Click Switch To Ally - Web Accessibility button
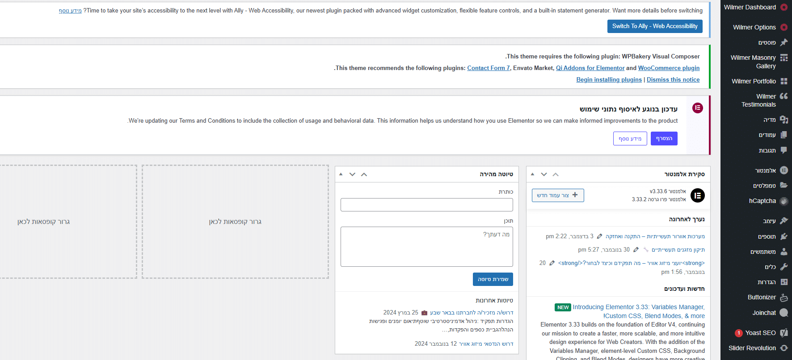The width and height of the screenshot is (792, 360). [x=655, y=26]
